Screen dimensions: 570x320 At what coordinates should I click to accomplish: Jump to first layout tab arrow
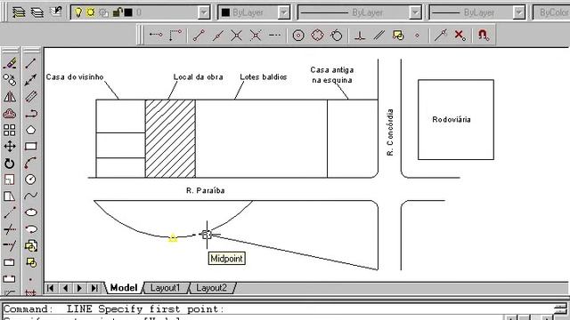pos(51,288)
